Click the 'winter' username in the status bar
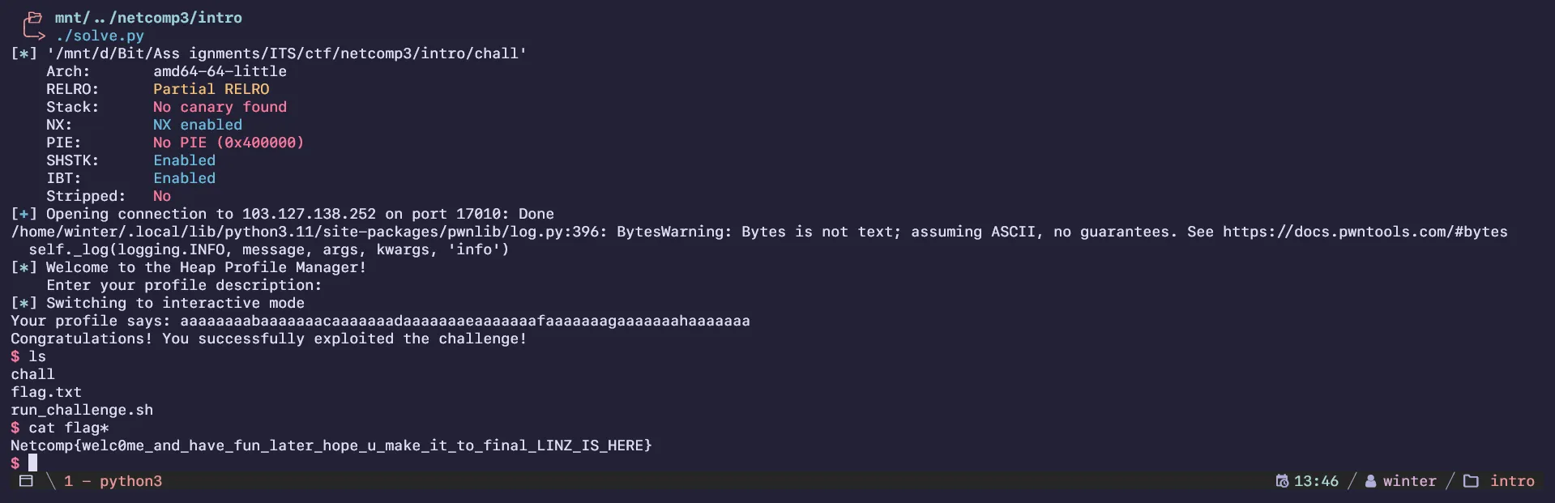1555x503 pixels. click(x=1409, y=481)
